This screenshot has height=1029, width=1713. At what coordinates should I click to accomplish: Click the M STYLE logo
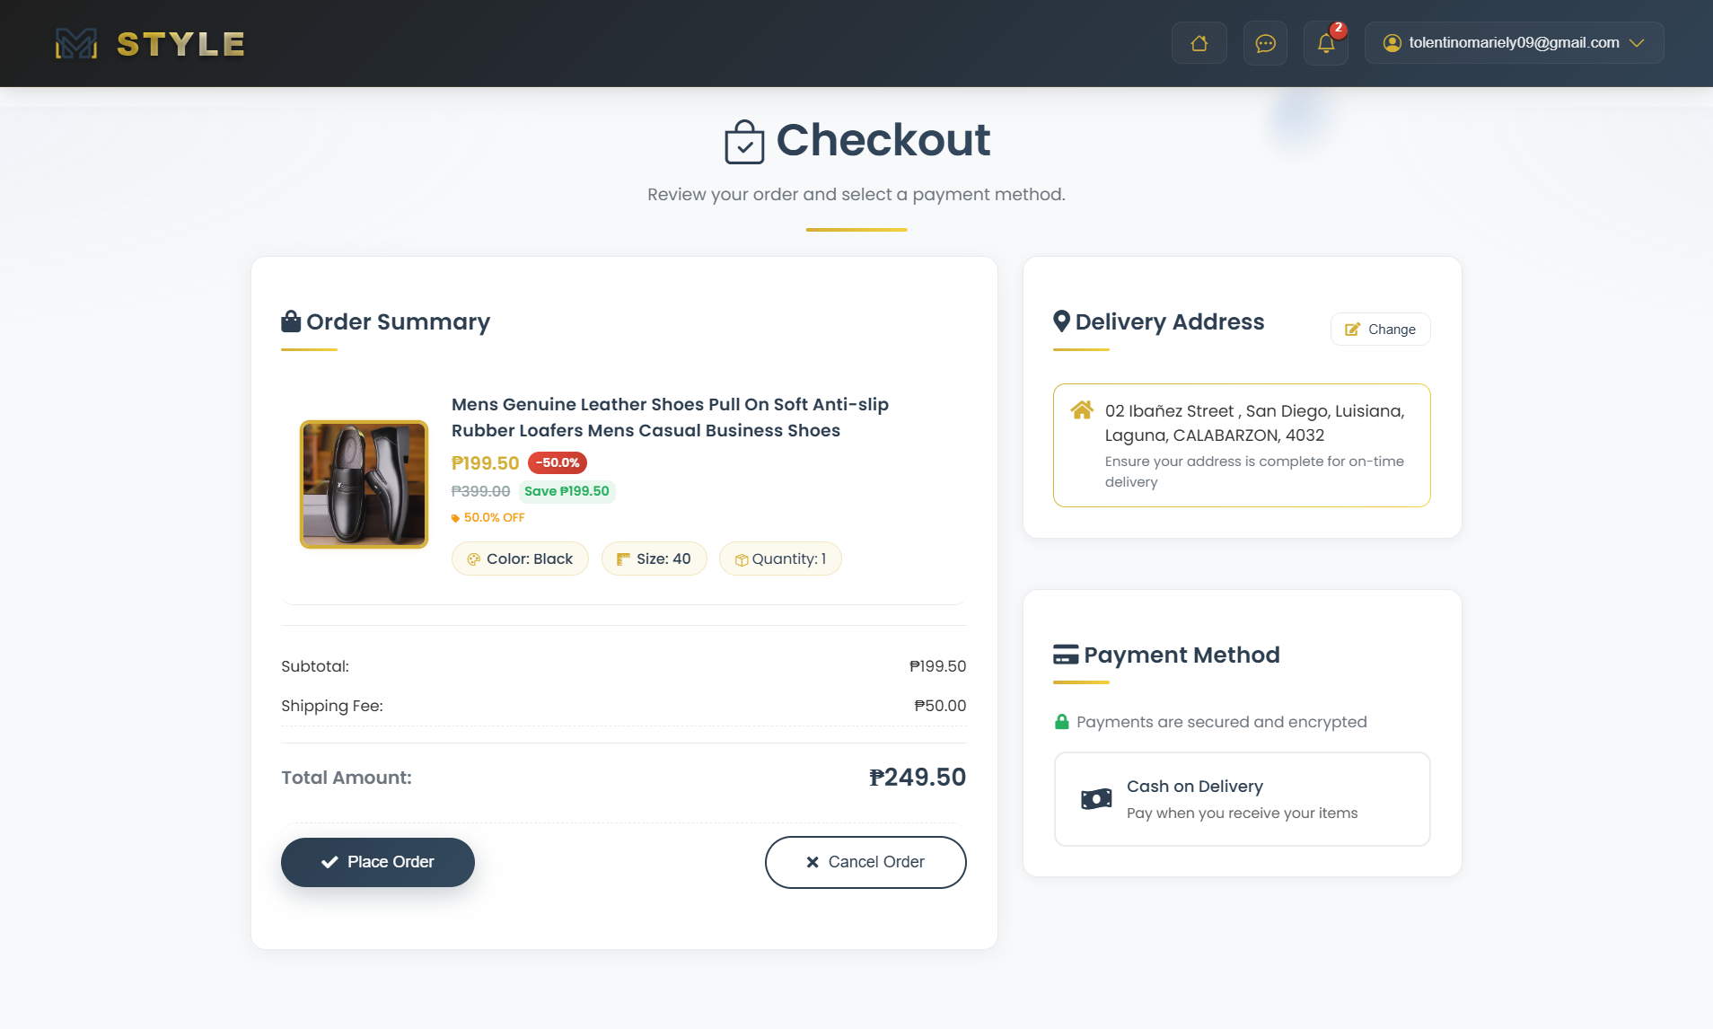[148, 42]
